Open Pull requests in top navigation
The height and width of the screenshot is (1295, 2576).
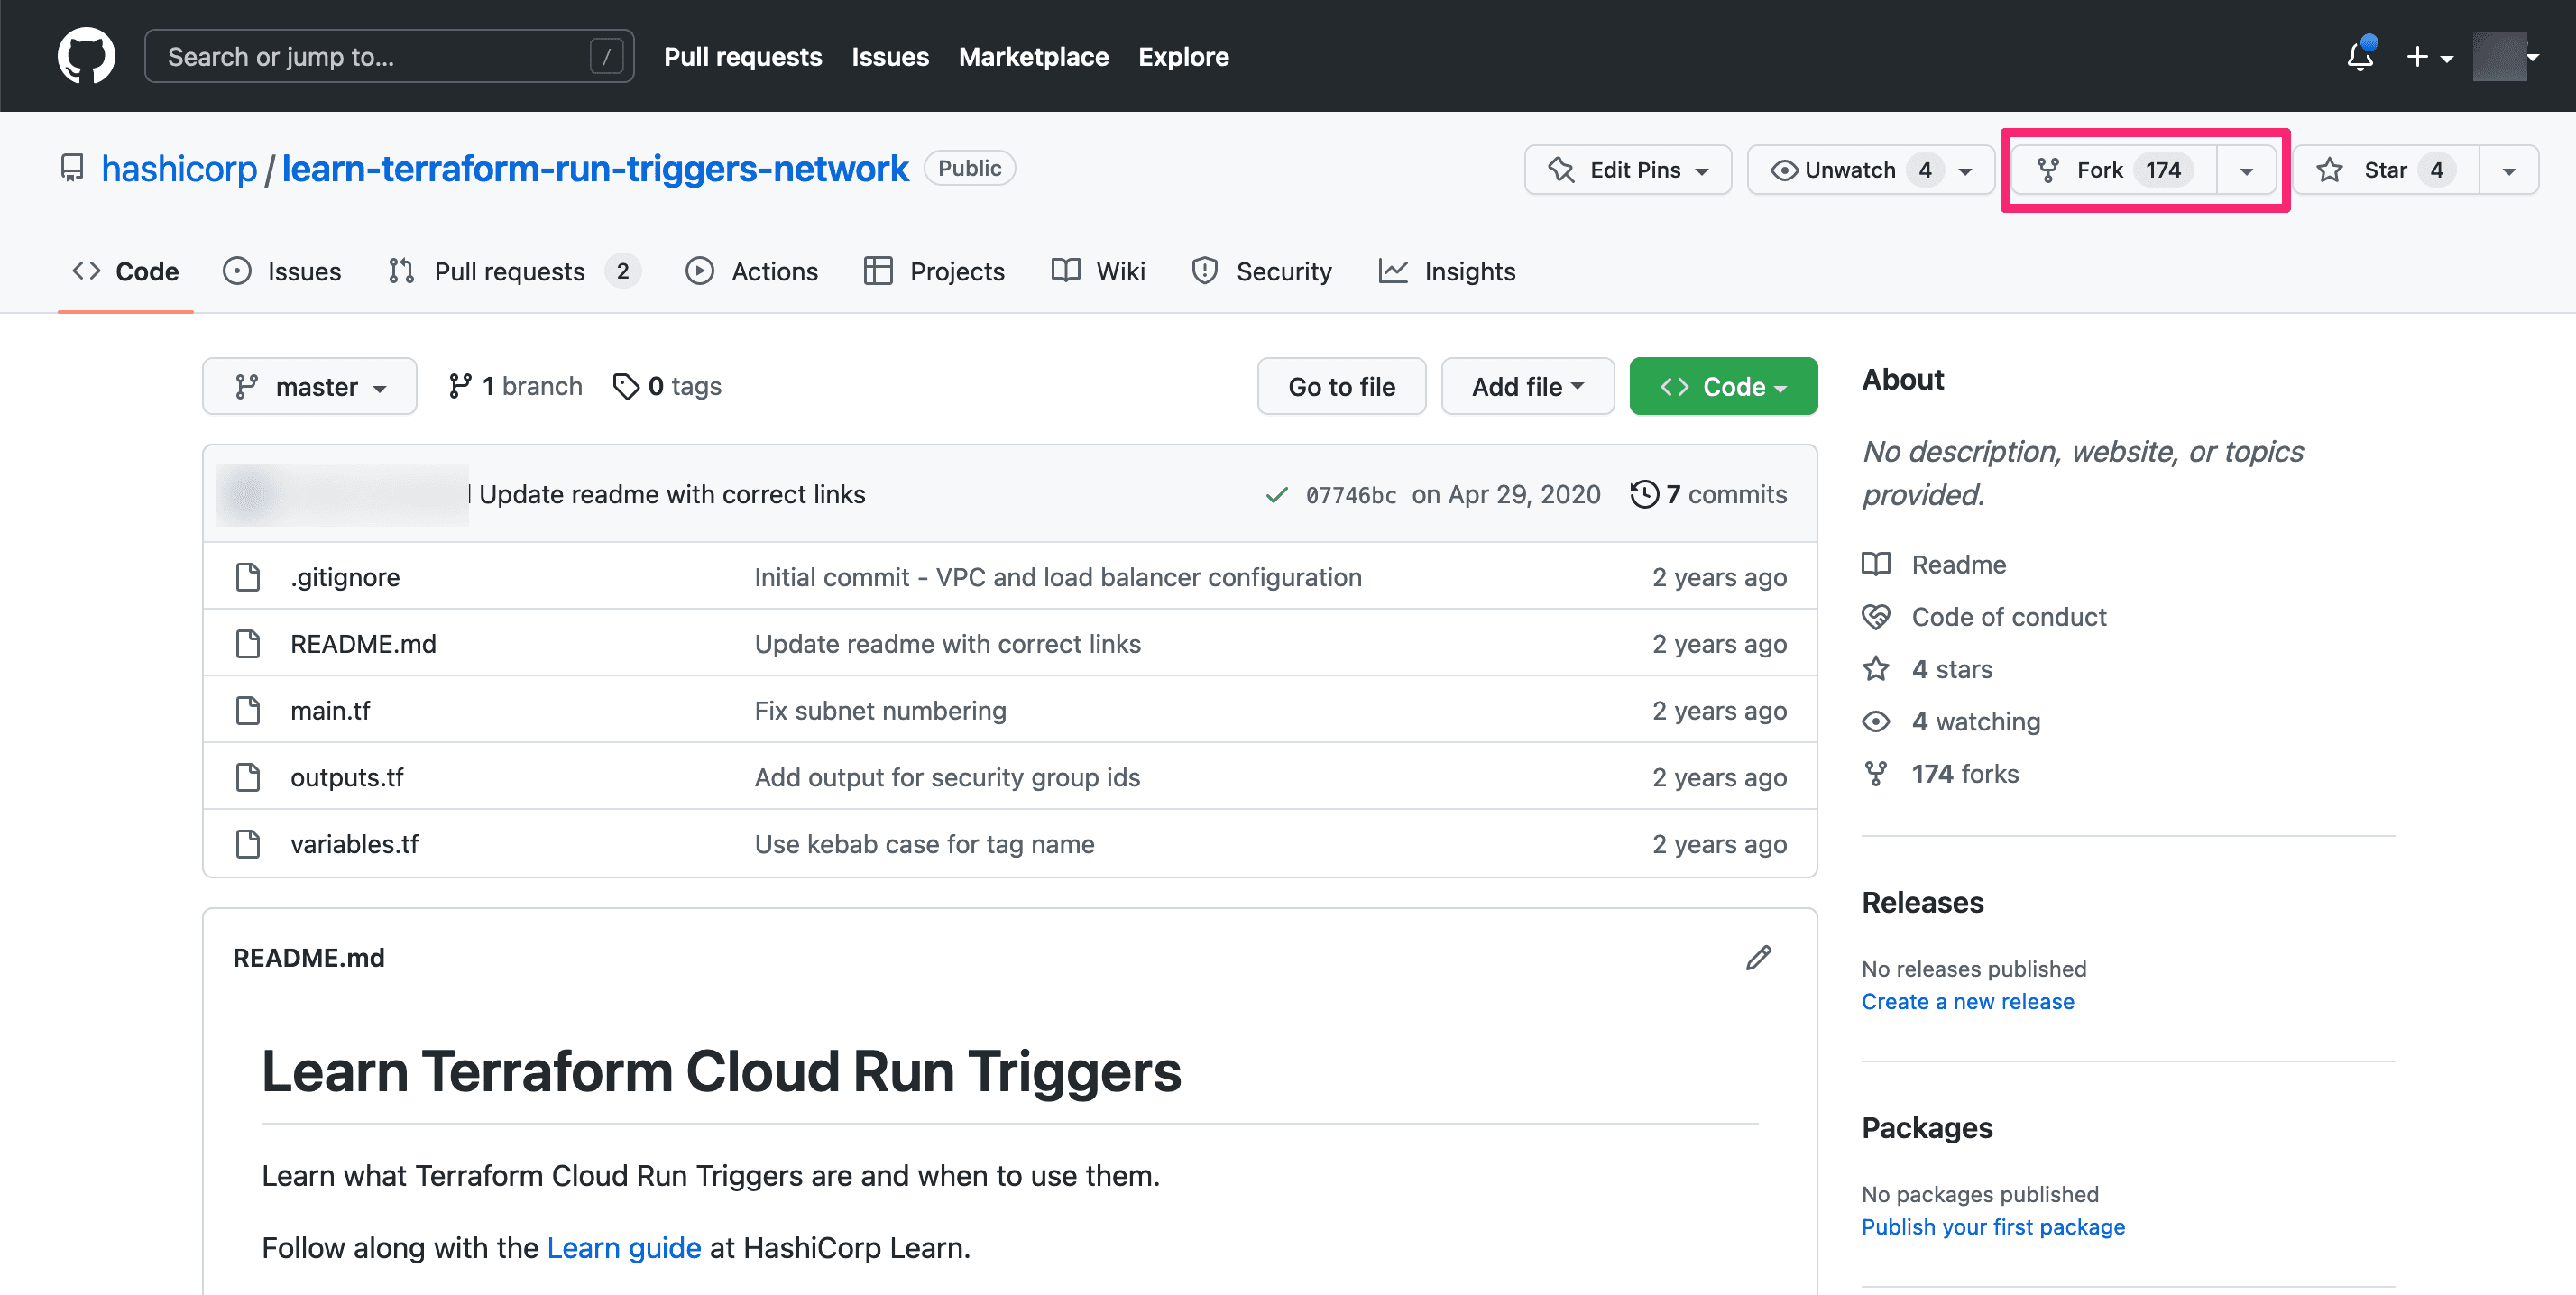click(743, 57)
